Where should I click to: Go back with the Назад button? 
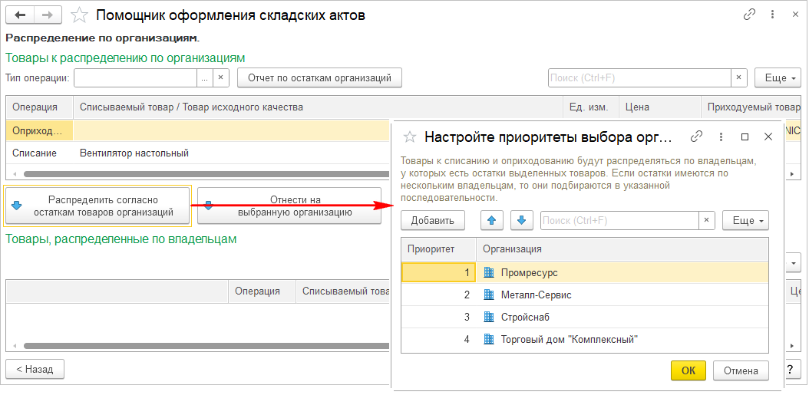pyautogui.click(x=35, y=369)
